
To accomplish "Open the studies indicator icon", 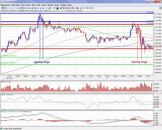I will click(x=58, y=8).
